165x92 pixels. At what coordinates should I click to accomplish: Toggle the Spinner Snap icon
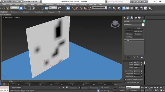(x=85, y=8)
